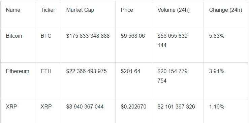The image size is (249, 123).
Task: Select the BTC ticker cell
Action: (x=46, y=36)
